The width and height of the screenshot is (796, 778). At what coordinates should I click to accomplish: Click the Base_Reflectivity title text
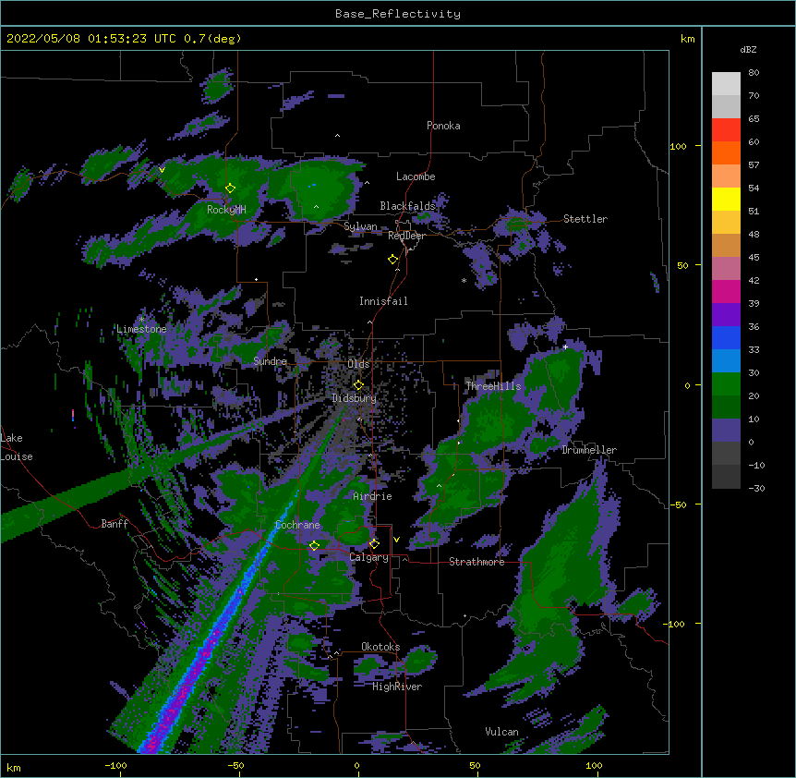(398, 14)
